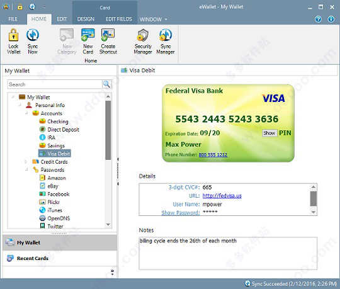
Task: Expand the Credit Cards category
Action: tap(26, 162)
